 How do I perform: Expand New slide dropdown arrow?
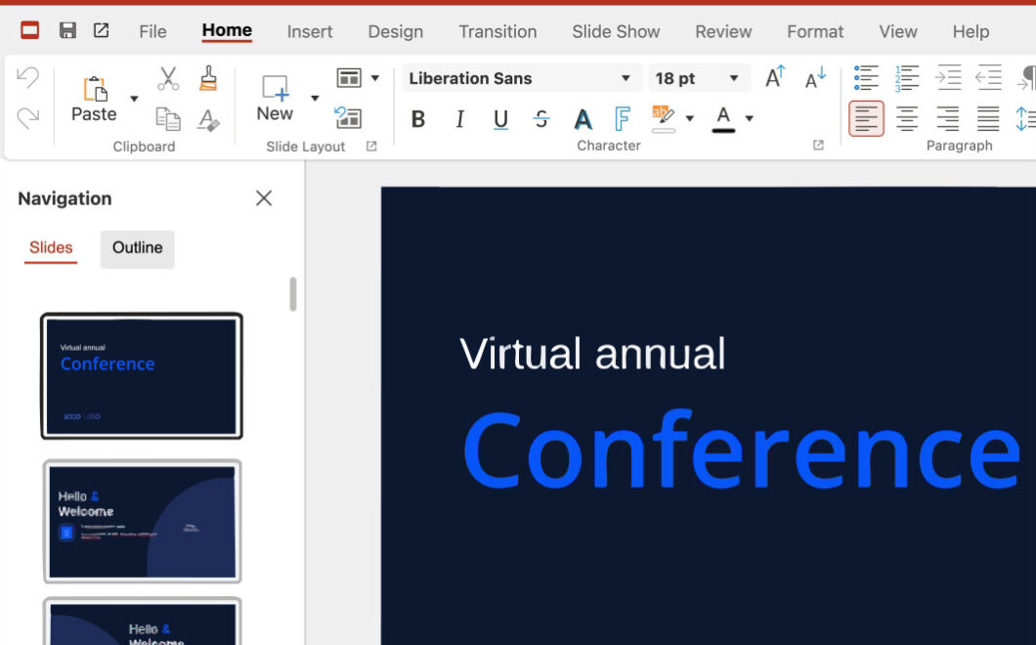315,99
